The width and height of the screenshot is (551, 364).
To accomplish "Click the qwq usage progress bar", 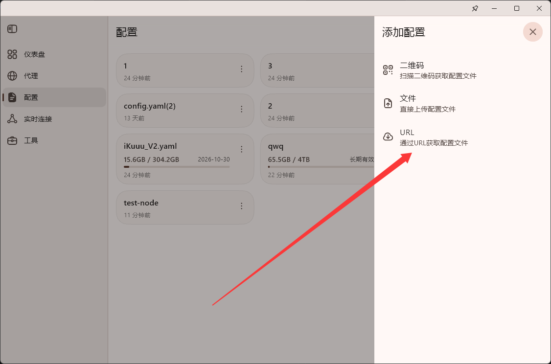I will (x=321, y=167).
